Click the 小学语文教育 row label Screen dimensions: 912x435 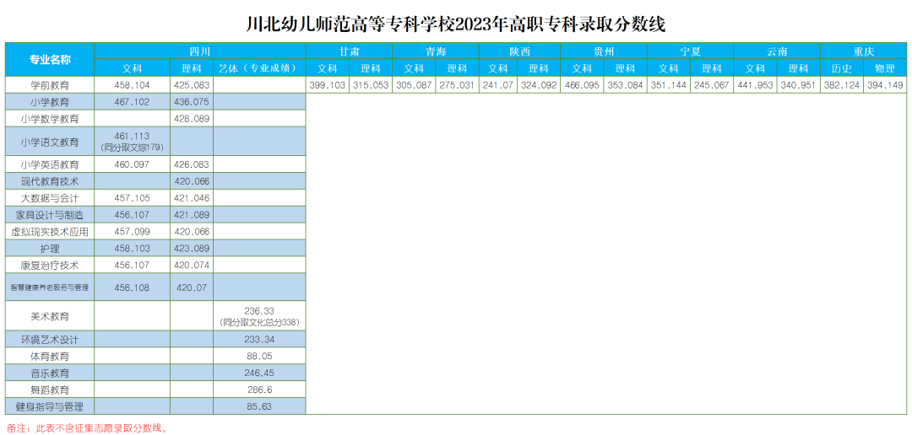point(50,141)
